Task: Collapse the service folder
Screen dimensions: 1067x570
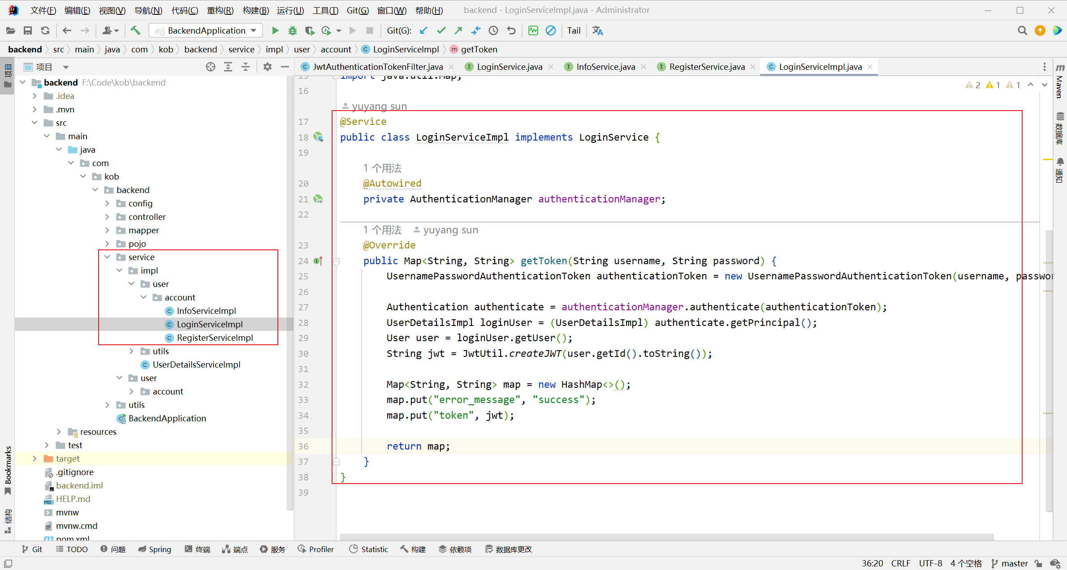Action: (107, 257)
